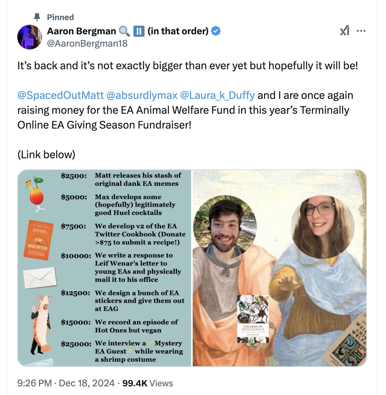Click the Aaron Bergman display name

pyautogui.click(x=82, y=31)
